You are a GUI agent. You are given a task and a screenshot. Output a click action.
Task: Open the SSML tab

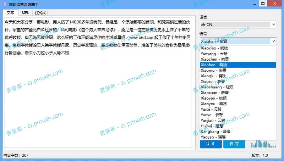point(25,13)
